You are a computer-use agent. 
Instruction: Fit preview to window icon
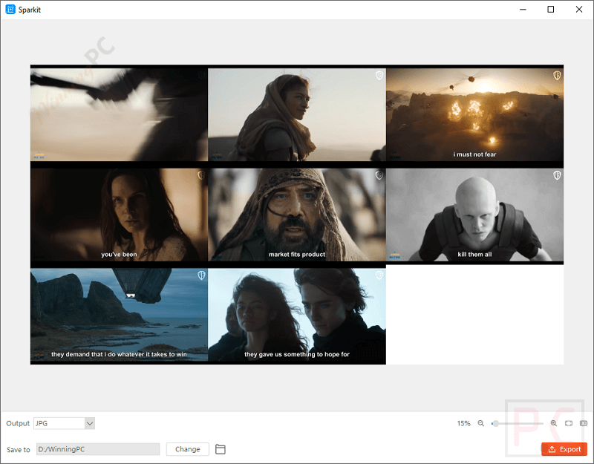(x=569, y=423)
